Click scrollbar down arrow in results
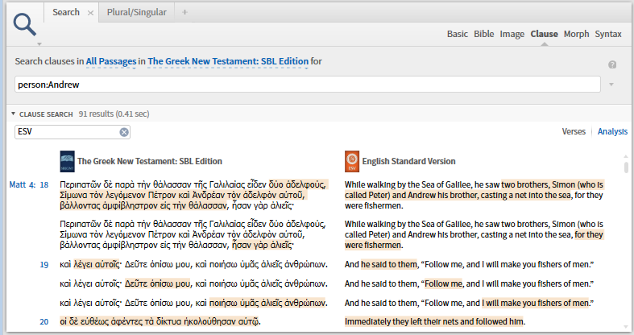Screen dimensions: 634x335 (626, 327)
